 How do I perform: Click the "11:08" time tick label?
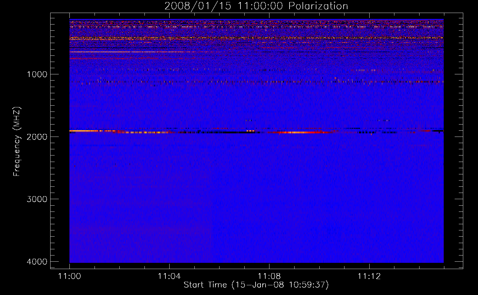click(269, 276)
